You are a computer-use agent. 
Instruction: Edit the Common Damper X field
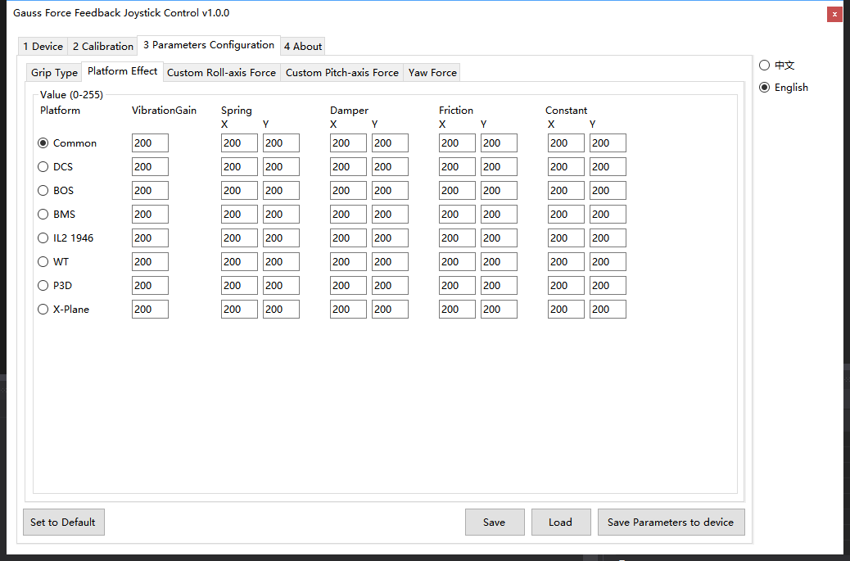pos(348,143)
